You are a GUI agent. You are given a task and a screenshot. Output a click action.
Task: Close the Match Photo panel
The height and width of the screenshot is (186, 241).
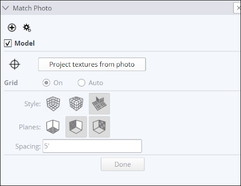coord(238,8)
